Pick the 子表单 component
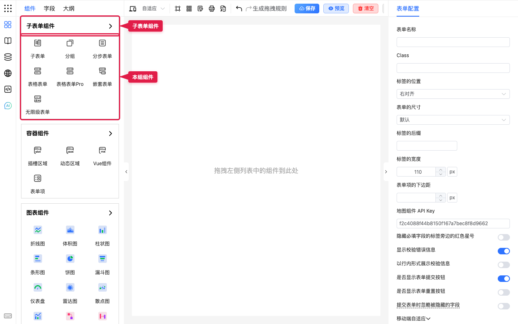 [38, 49]
